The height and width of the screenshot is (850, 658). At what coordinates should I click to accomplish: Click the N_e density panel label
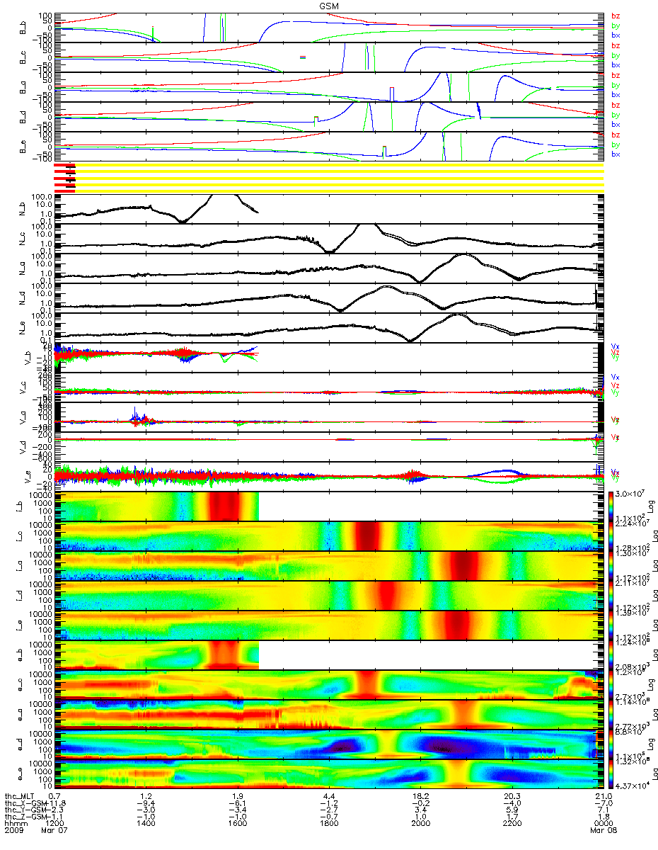(23, 328)
